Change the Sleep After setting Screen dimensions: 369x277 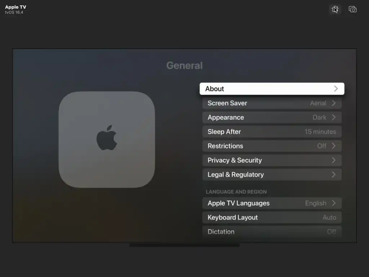click(x=272, y=132)
